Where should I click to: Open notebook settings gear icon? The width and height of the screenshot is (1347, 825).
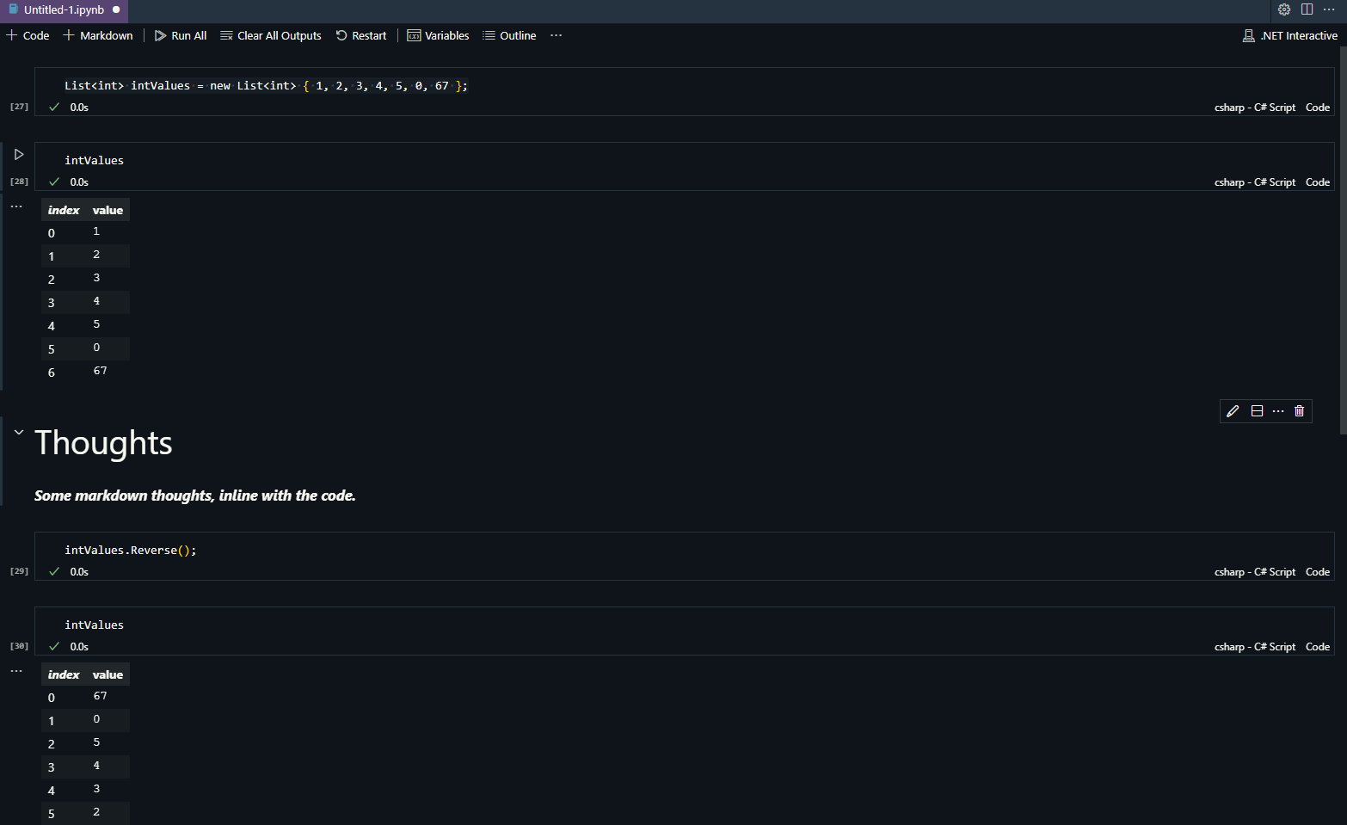1283,9
